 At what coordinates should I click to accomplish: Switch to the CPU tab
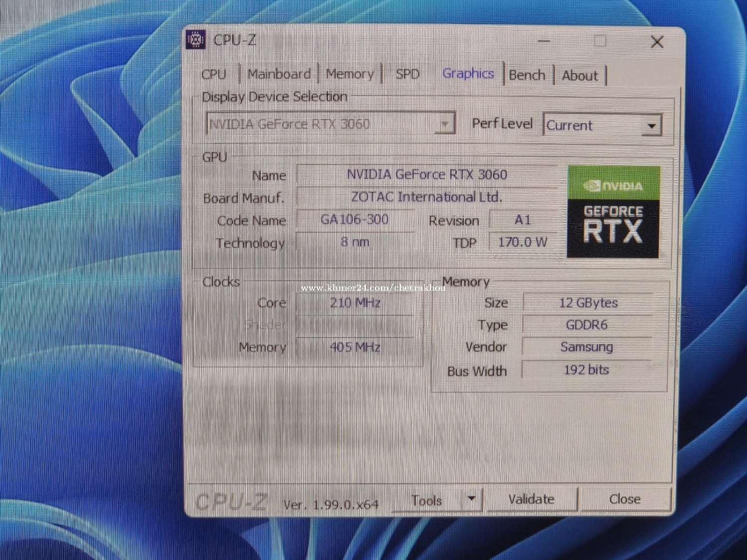(214, 74)
